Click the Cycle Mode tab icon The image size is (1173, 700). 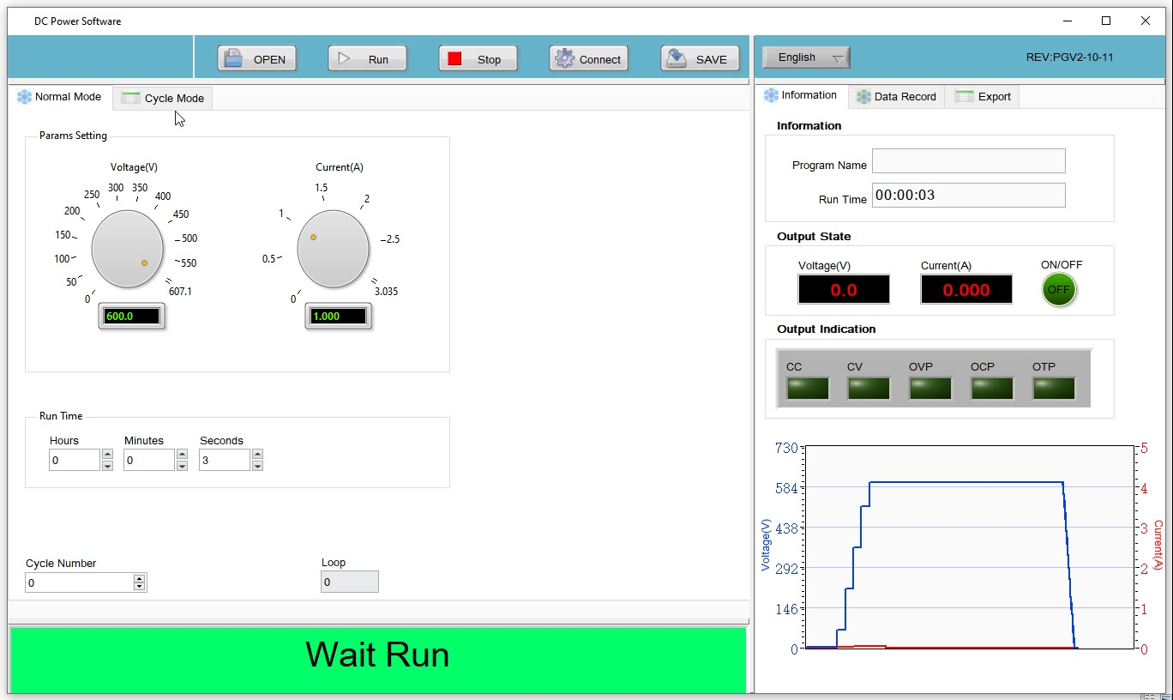click(x=130, y=99)
